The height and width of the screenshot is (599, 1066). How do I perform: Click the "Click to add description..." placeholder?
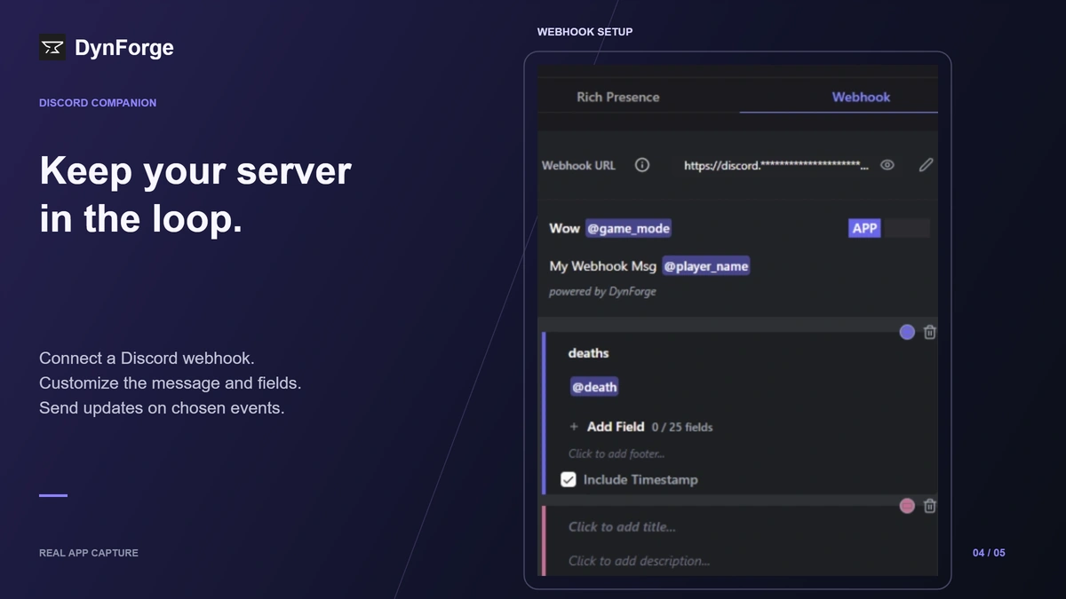(x=640, y=561)
